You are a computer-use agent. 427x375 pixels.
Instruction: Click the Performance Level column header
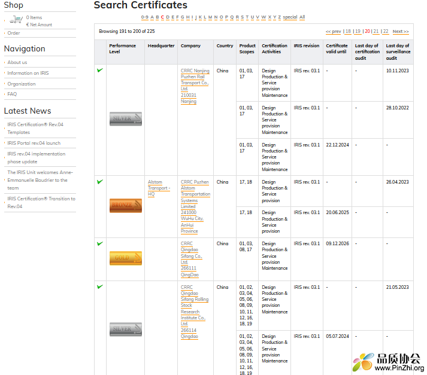[x=122, y=48]
